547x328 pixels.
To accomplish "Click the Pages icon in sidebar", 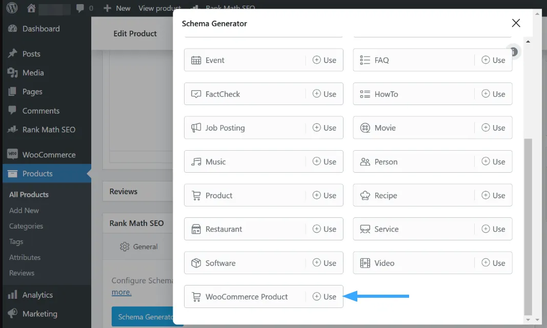I will 12,91.
